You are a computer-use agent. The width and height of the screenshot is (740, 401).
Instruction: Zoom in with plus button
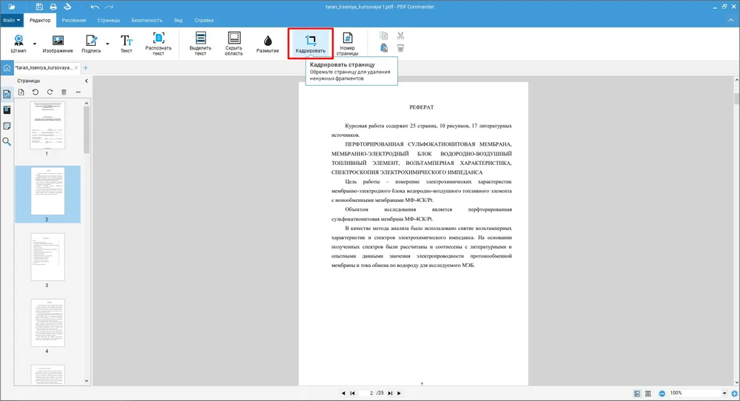point(734,394)
